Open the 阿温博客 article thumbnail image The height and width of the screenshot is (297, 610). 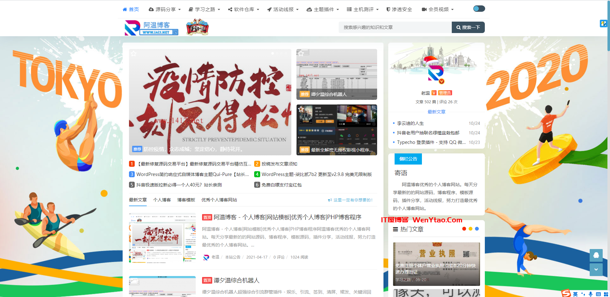162,238
